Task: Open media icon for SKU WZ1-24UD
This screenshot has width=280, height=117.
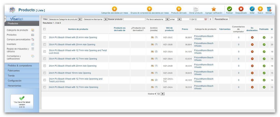Action: 152,73
